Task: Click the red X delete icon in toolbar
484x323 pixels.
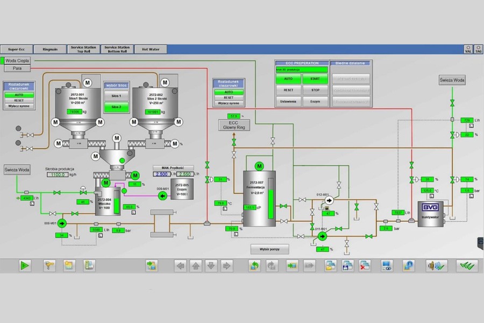Action: click(x=365, y=265)
